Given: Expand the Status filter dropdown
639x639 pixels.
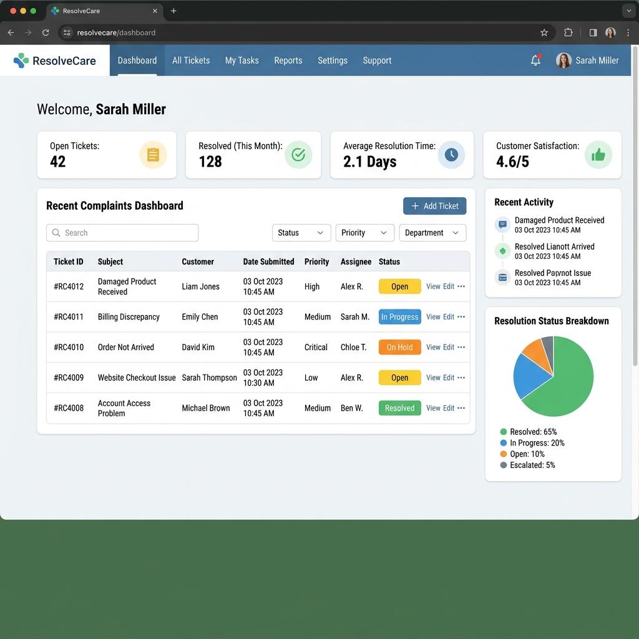Looking at the screenshot, I should 301,233.
